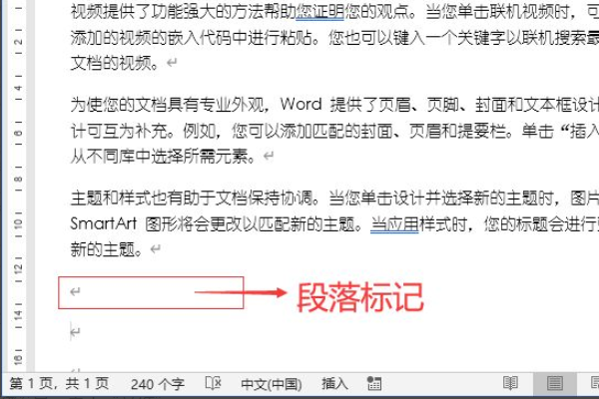Click text '主题和样式也有助于文档保持协调'
This screenshot has height=399, width=599.
pos(191,199)
